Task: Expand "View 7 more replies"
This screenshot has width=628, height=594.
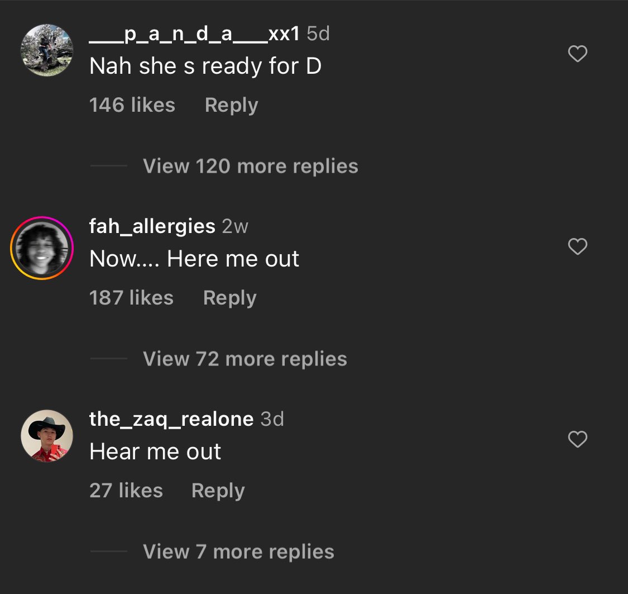Action: point(238,552)
